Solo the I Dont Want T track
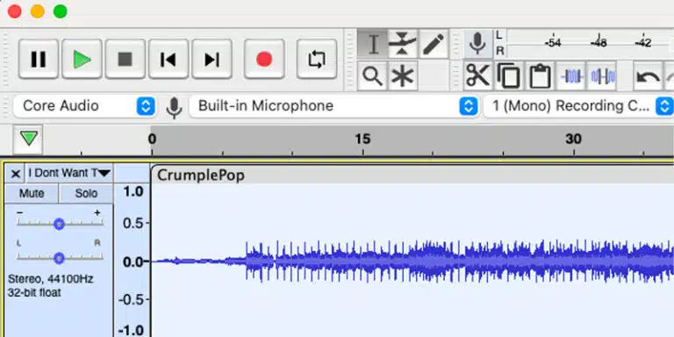674x337 pixels. coord(86,193)
